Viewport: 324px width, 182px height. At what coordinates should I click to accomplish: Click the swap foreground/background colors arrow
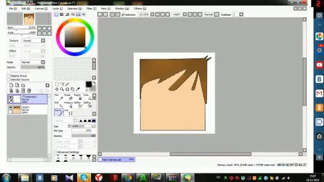click(94, 83)
